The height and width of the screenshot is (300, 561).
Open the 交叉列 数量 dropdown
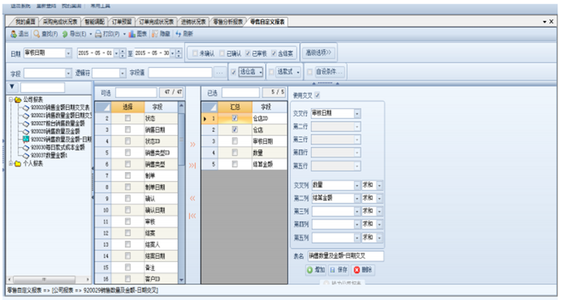357,185
